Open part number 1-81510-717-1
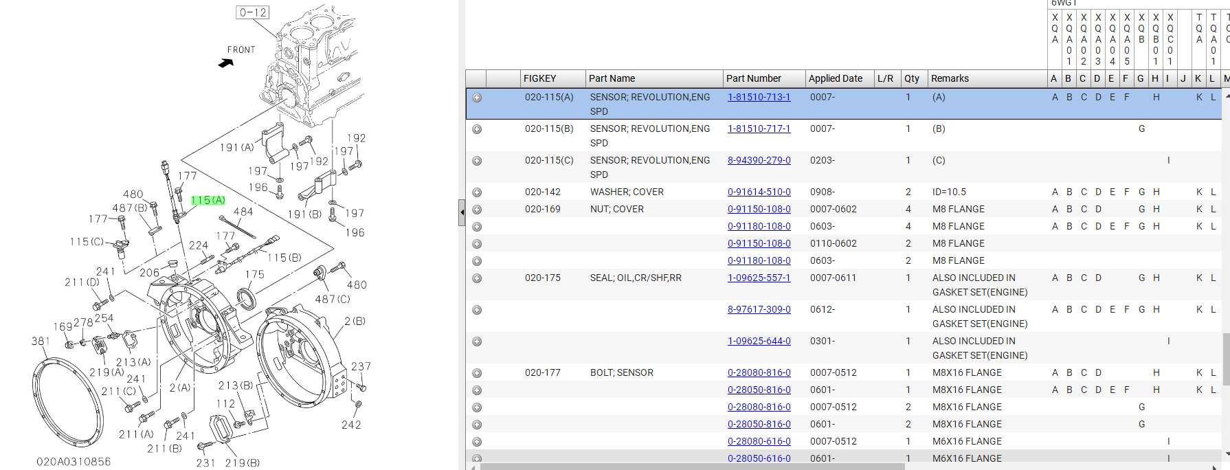 [x=759, y=128]
